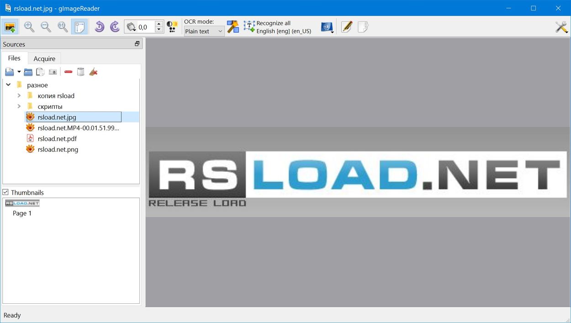The image size is (571, 323).
Task: Toggle the output pane pencil icon
Action: tap(347, 27)
